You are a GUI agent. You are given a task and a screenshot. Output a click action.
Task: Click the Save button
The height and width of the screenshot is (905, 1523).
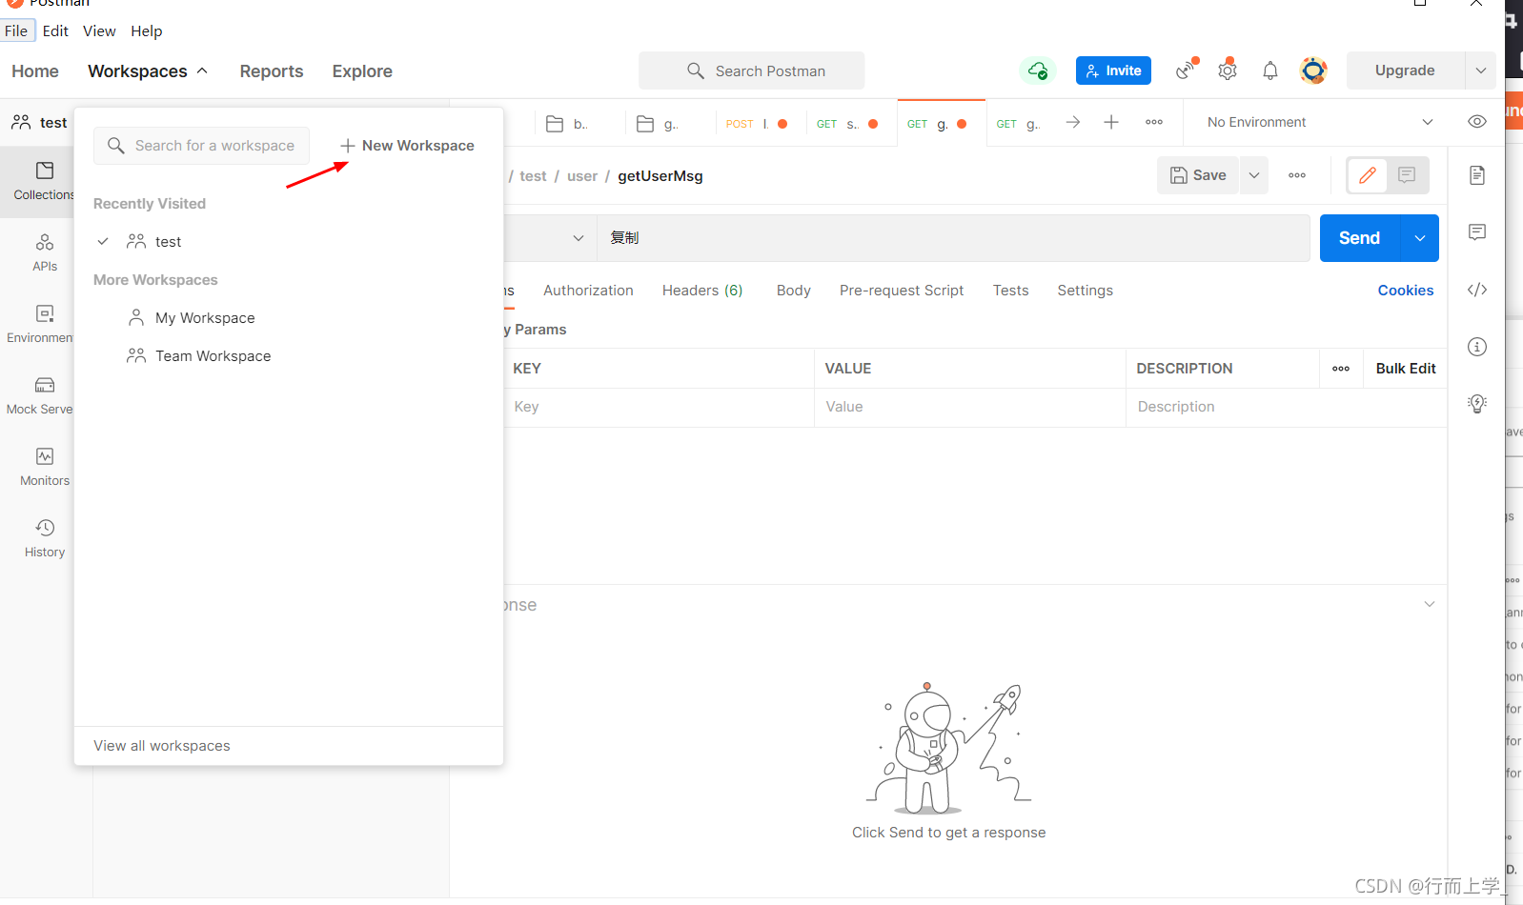(x=1198, y=175)
